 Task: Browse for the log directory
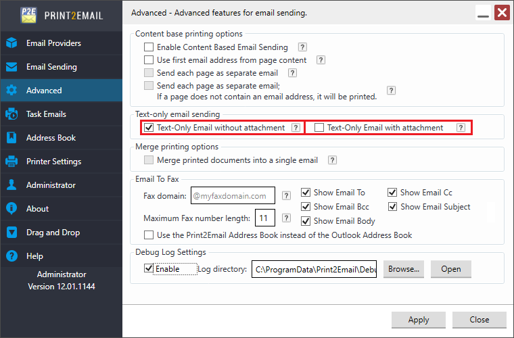click(404, 269)
